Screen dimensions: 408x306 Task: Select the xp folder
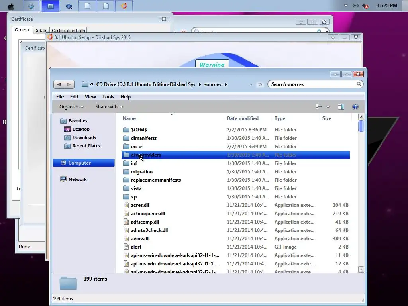click(x=236, y=197)
